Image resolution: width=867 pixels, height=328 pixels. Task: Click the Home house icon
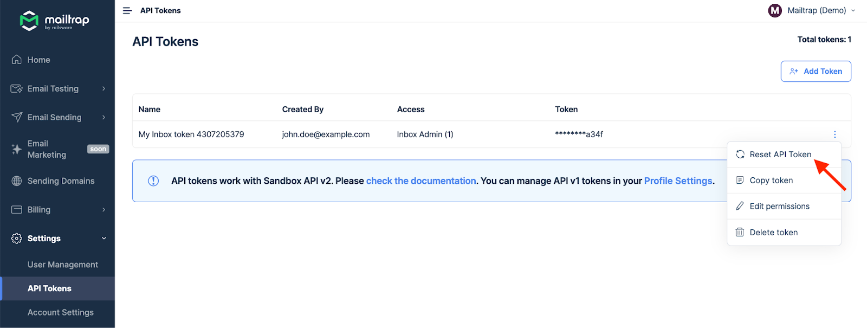tap(17, 60)
